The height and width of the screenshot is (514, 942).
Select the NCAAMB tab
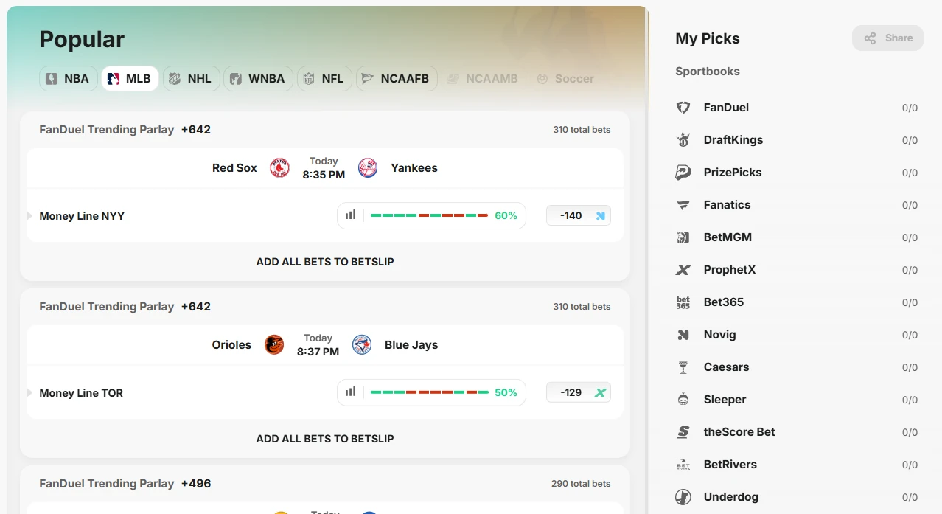point(484,79)
